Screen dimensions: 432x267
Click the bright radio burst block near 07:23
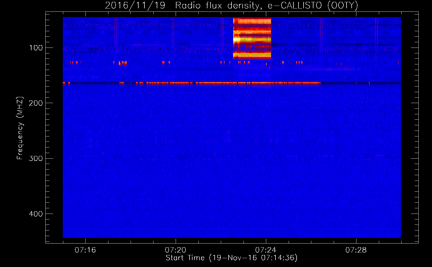pos(252,38)
